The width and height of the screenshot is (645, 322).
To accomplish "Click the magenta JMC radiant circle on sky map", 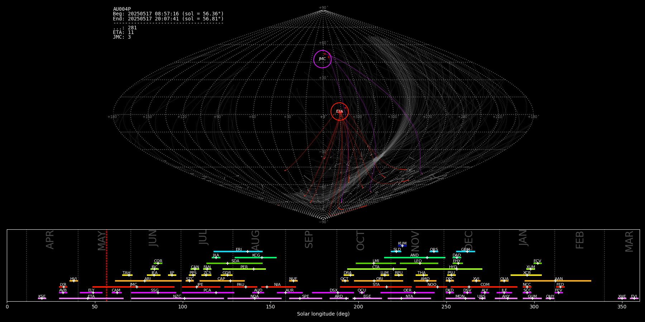I will click(x=322, y=59).
